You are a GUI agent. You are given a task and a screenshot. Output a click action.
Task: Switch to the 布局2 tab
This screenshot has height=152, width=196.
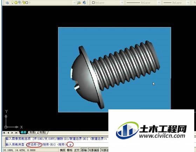click(43, 132)
